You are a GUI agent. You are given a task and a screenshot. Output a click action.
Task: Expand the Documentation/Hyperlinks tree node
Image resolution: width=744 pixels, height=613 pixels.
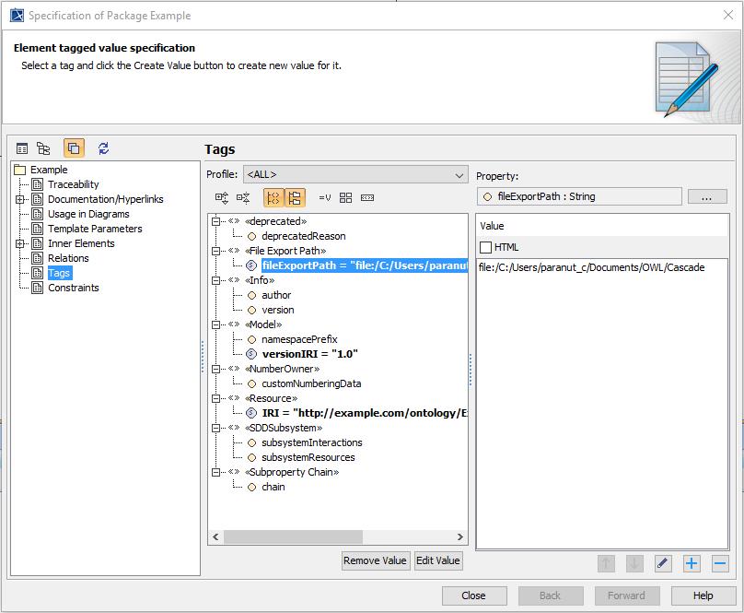[x=20, y=199]
